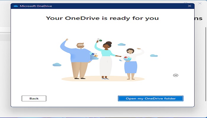Click the cloud left of the bearded man

tap(57, 64)
